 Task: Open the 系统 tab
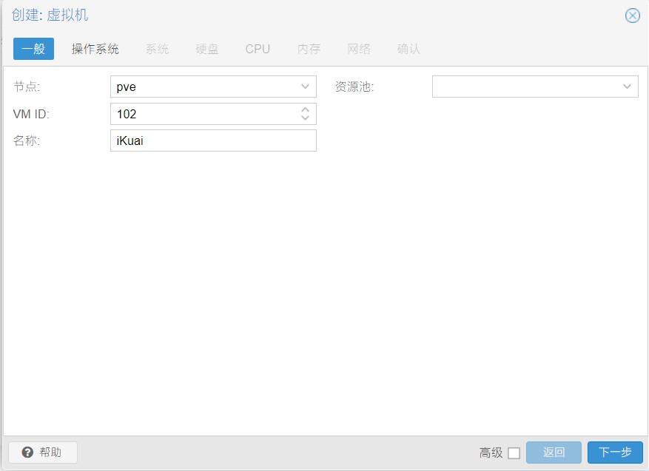(x=157, y=49)
